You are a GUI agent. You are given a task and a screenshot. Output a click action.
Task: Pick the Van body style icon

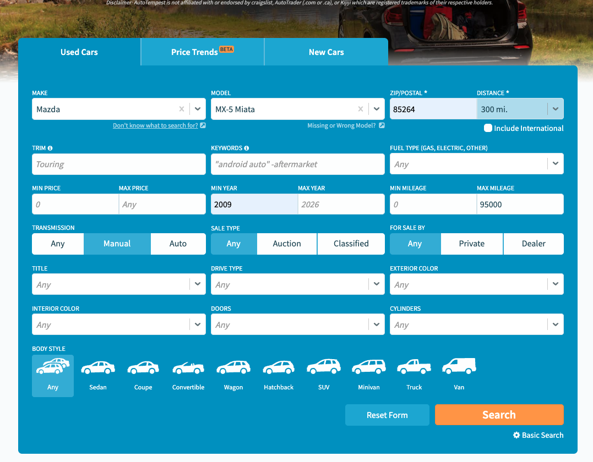tap(459, 366)
